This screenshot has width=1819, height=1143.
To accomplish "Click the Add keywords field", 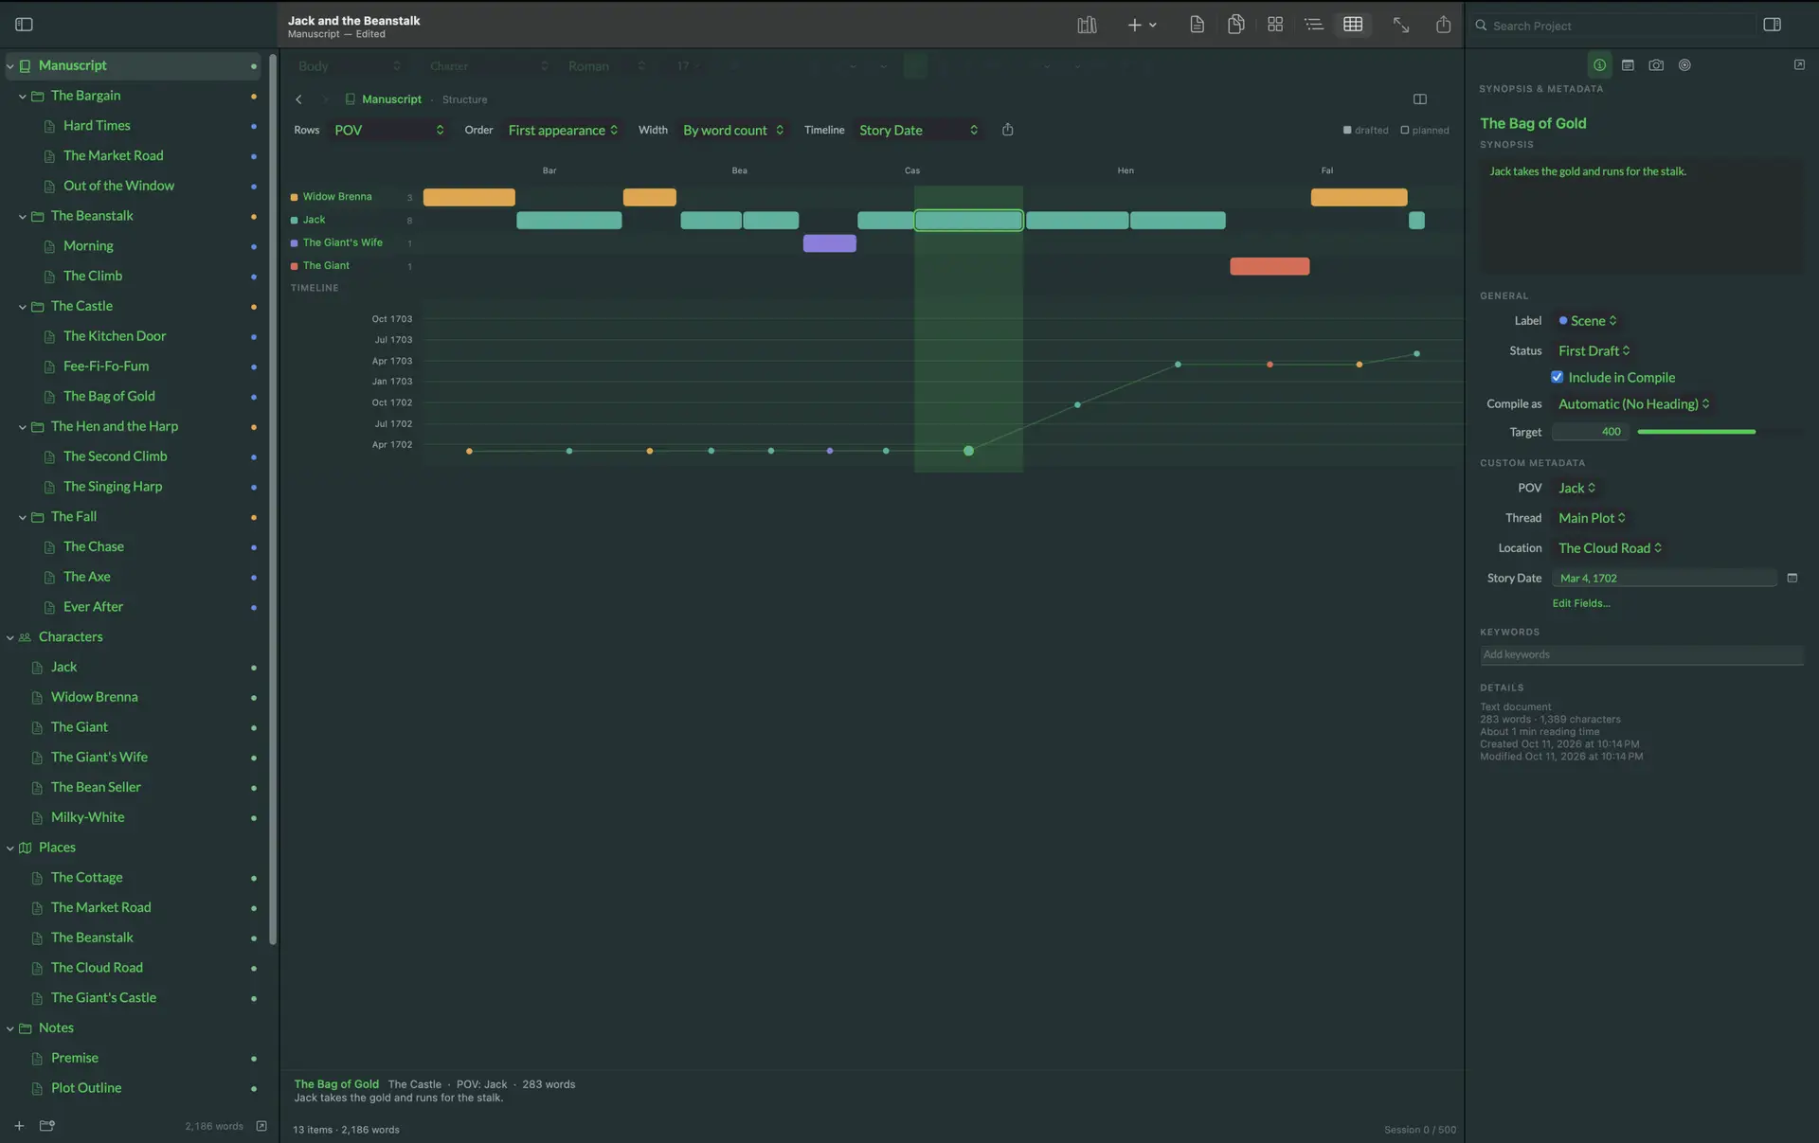I will point(1642,654).
